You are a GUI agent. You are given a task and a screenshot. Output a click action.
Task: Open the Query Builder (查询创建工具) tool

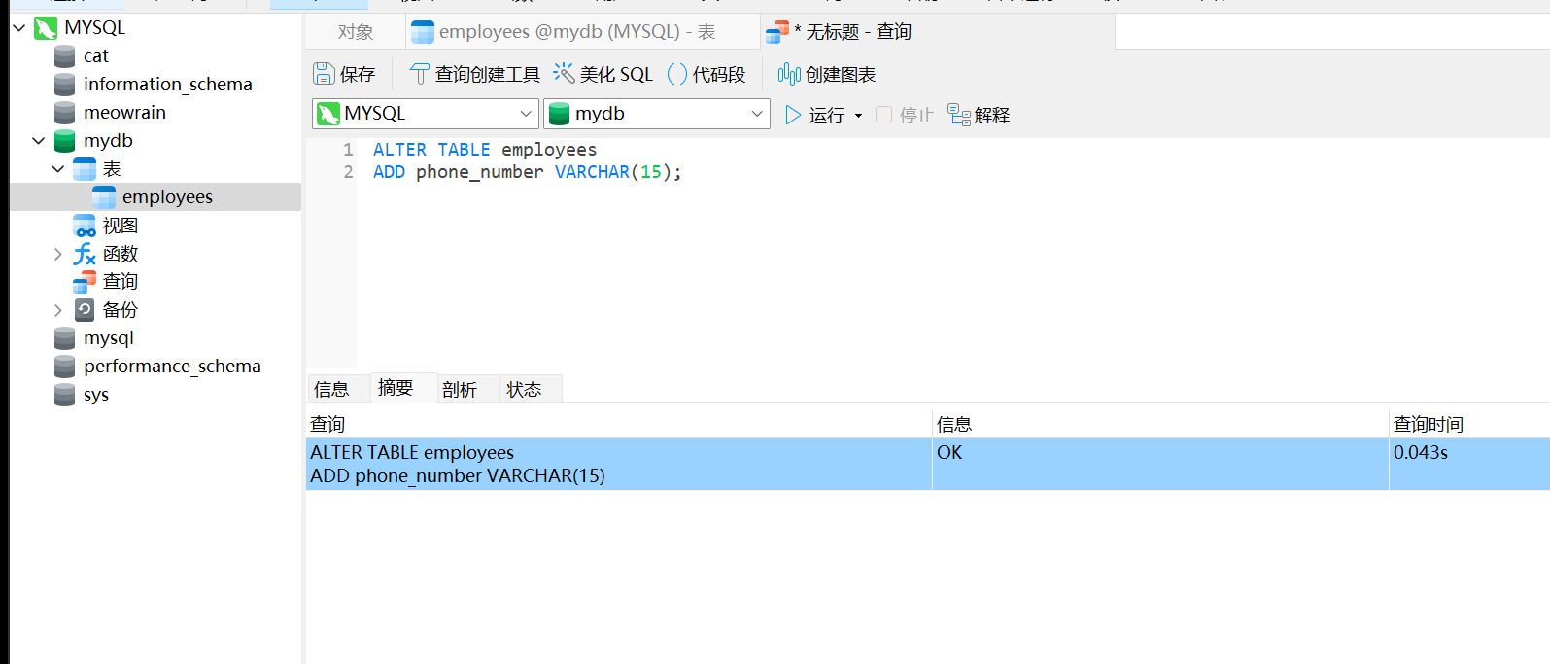[x=419, y=74]
